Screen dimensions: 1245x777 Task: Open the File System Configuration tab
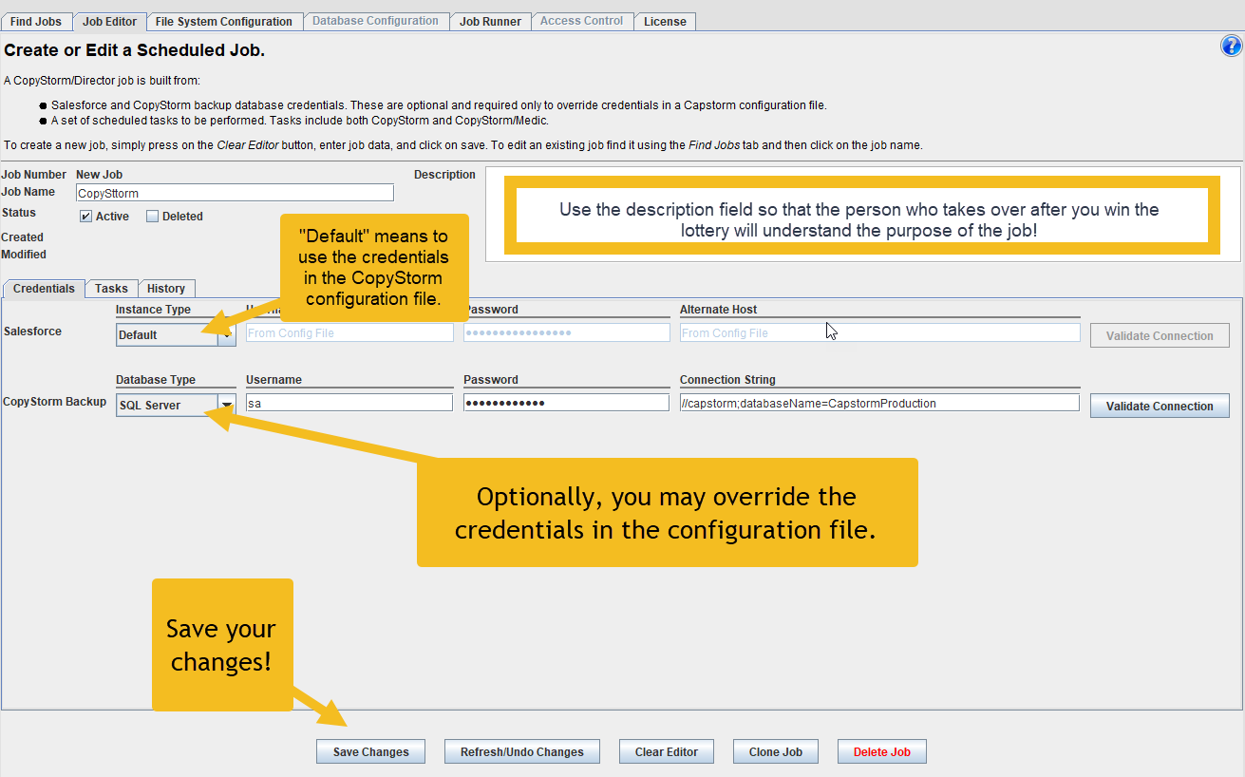click(x=224, y=21)
